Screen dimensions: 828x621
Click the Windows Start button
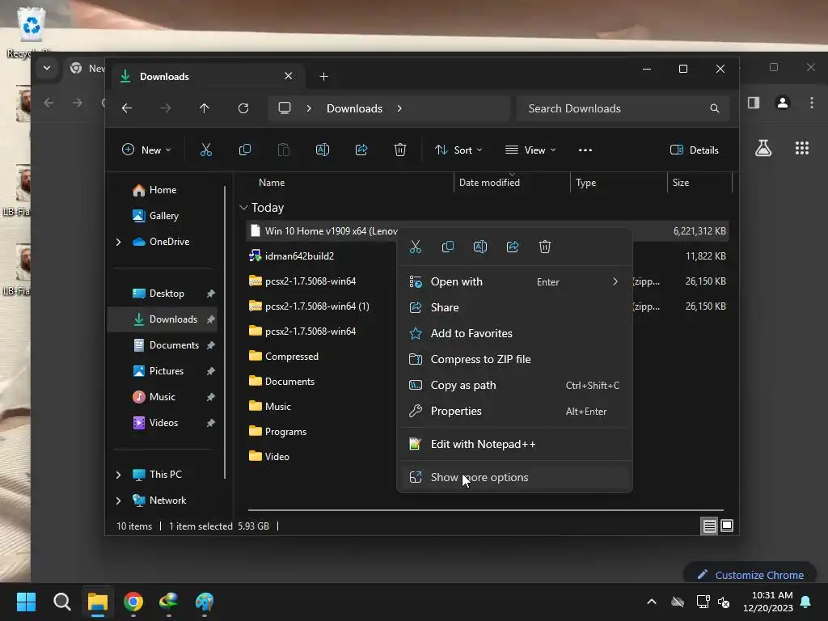tap(26, 602)
